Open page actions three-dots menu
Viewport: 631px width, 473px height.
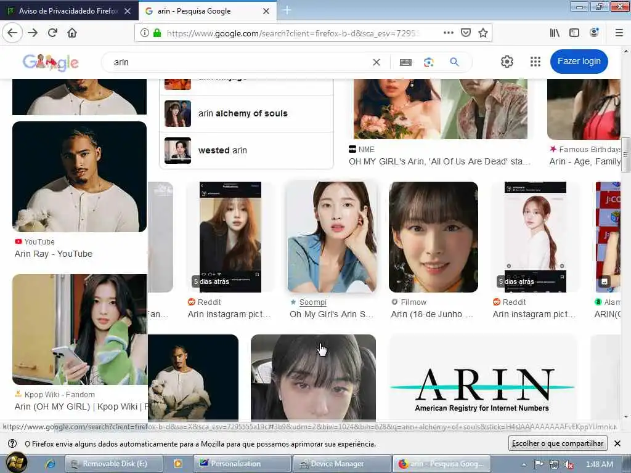click(x=449, y=33)
